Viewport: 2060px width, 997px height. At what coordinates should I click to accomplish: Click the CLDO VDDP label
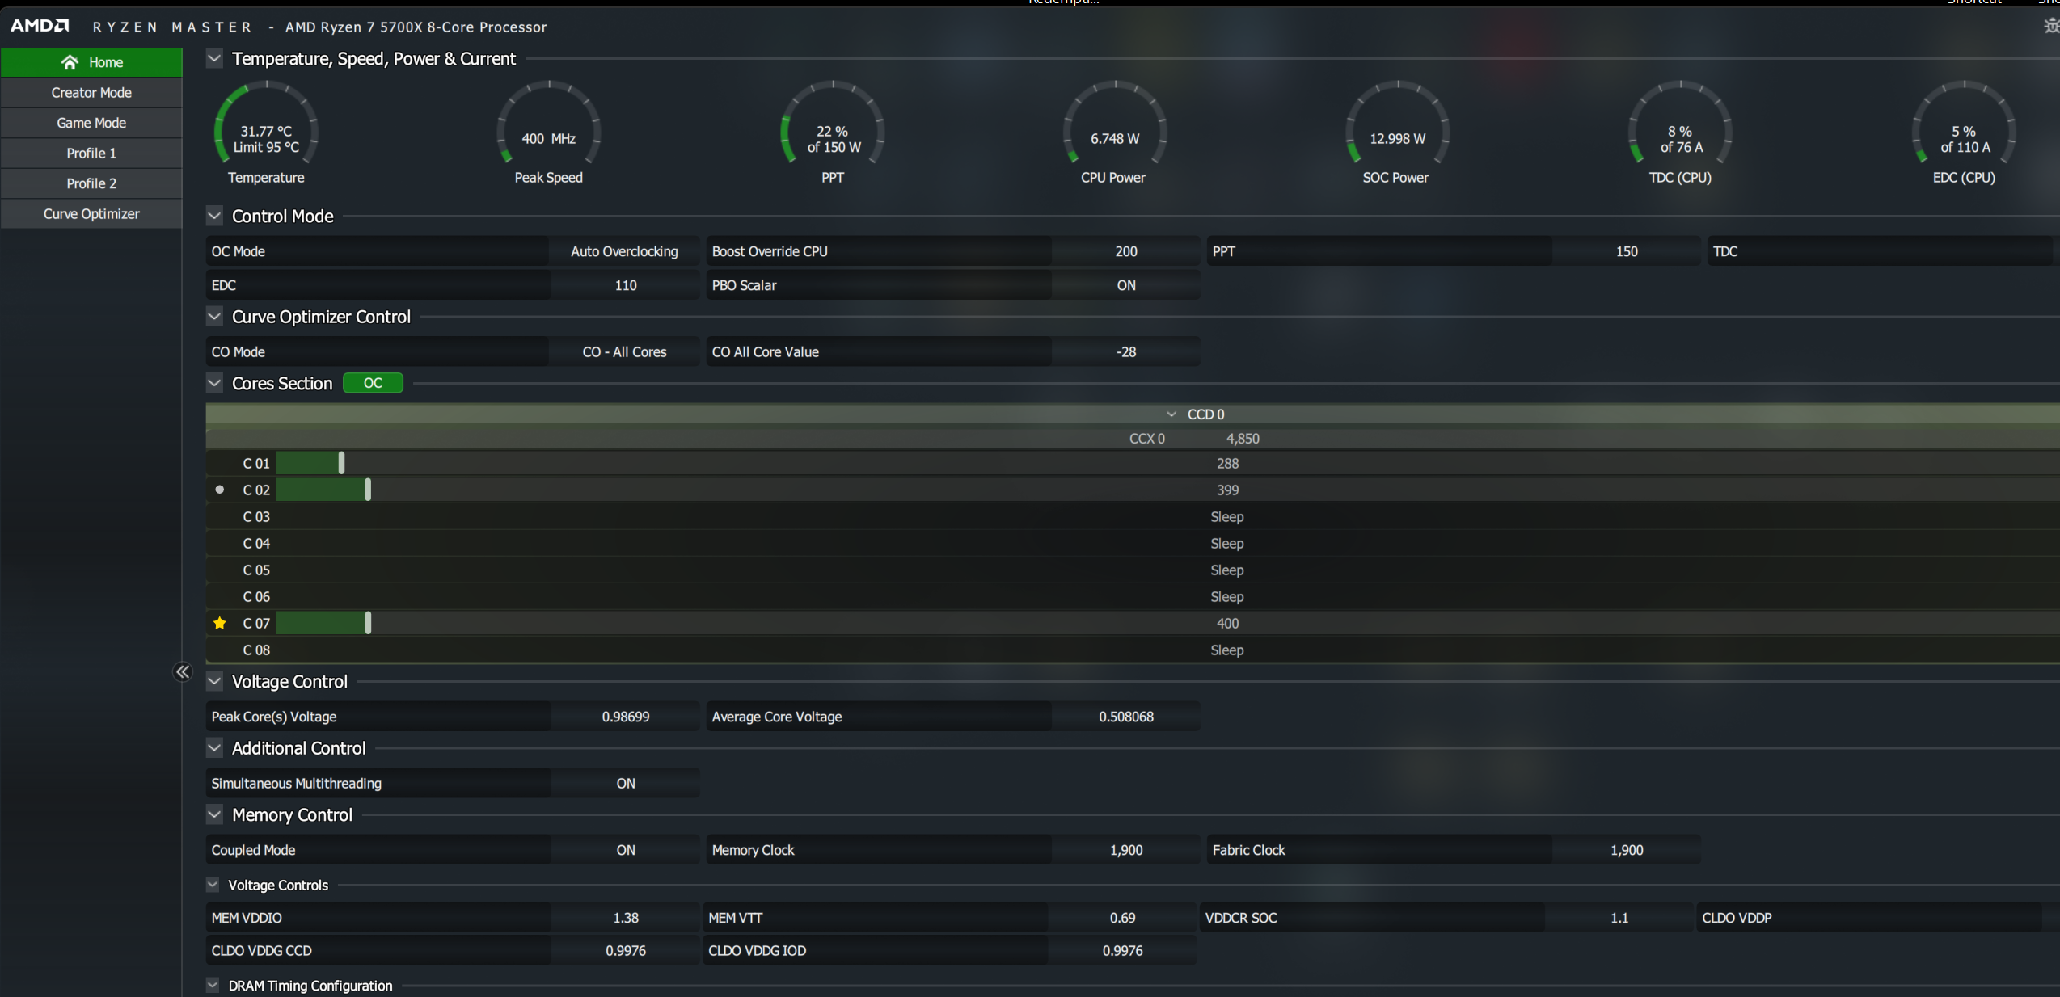pyautogui.click(x=1737, y=918)
